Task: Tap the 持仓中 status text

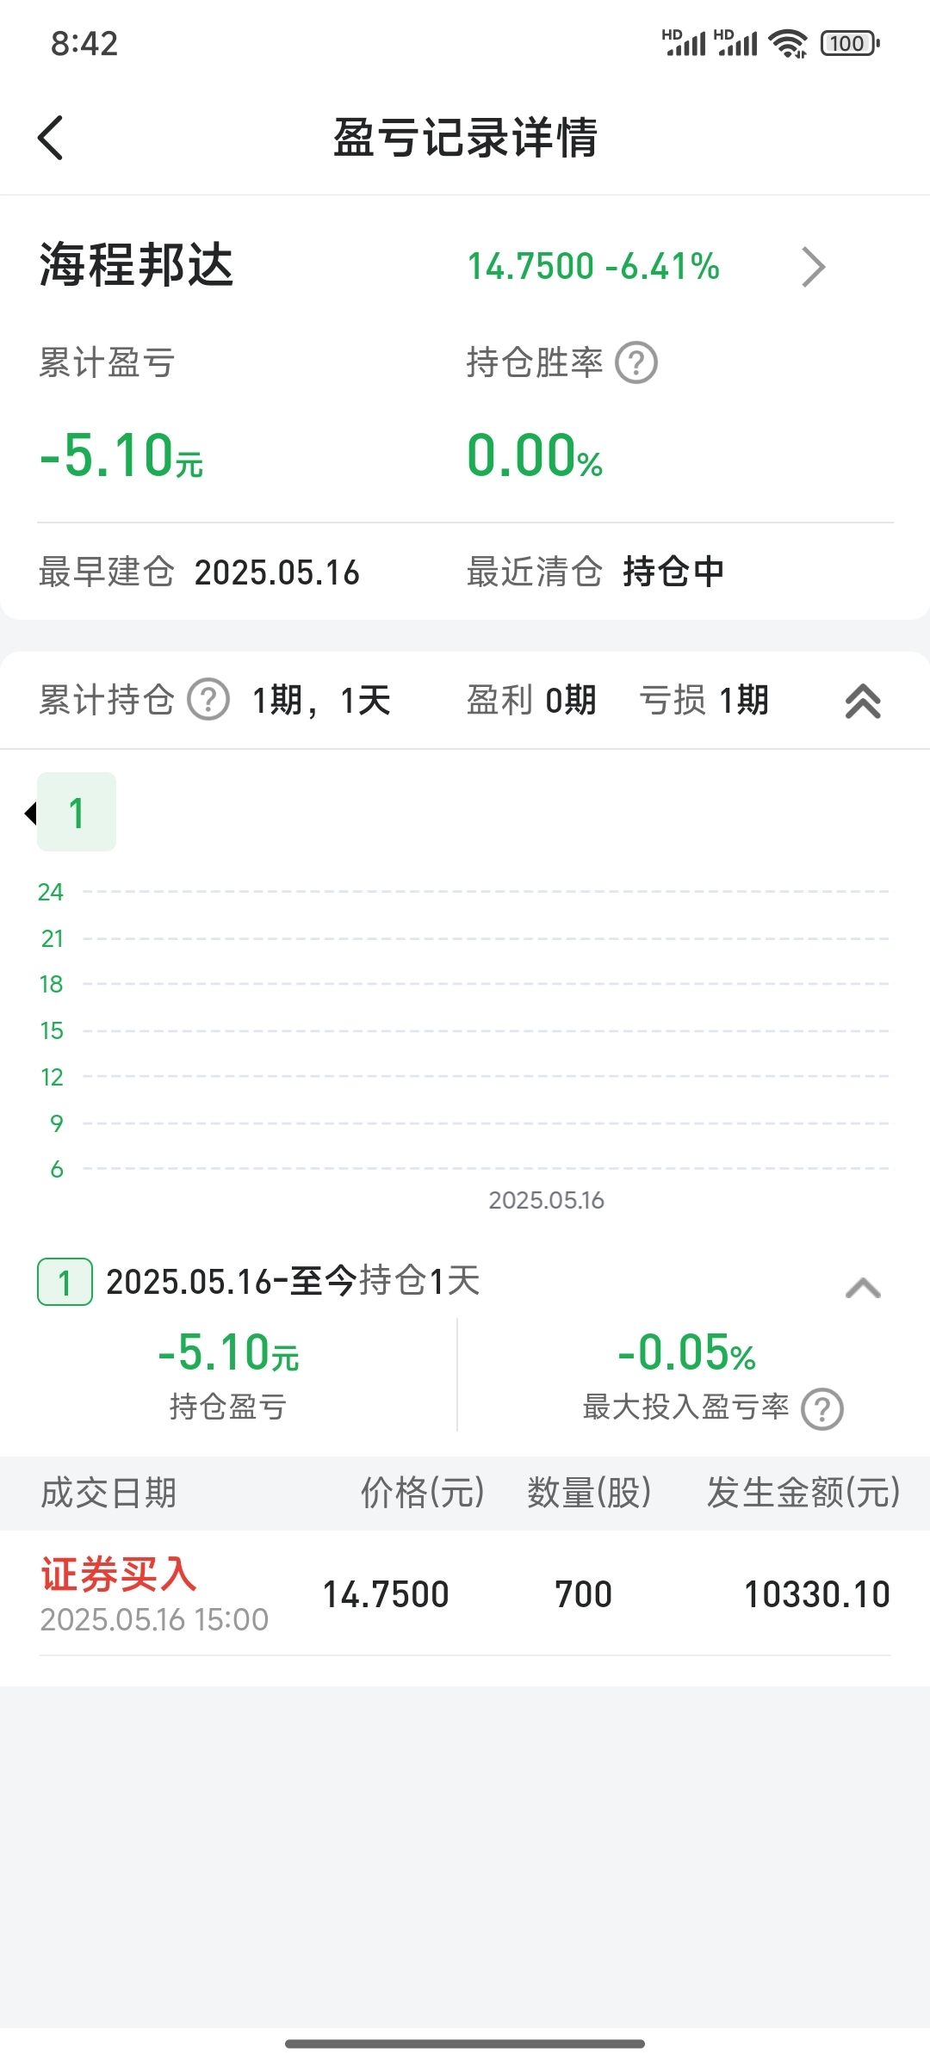Action: [x=673, y=572]
